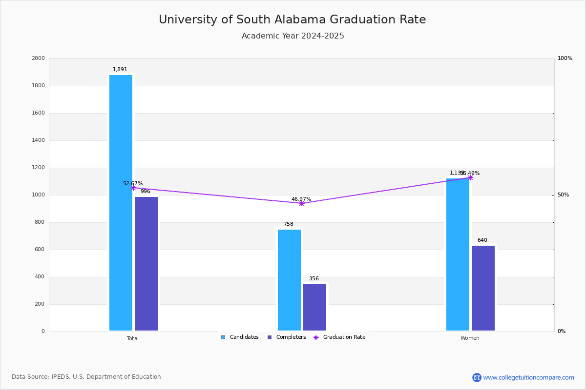
Task: Click the Women category axis label
Action: point(470,338)
